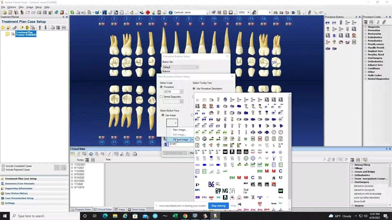Screen dimensions: 392x220
Task: Select the Dental Diagnostic radio button
Action: (x=161, y=97)
